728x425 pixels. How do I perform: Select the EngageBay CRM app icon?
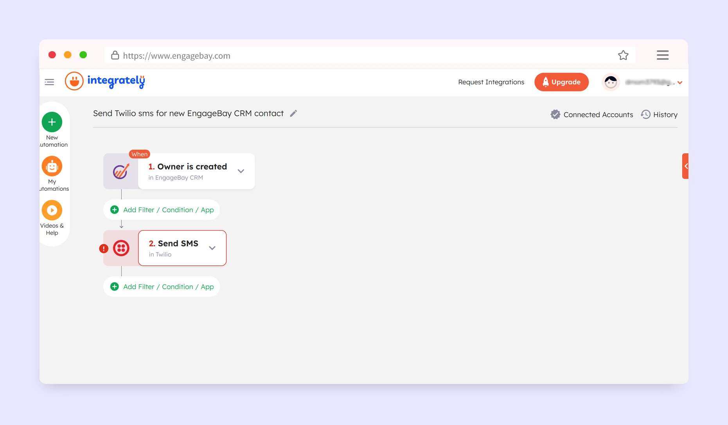(x=121, y=171)
